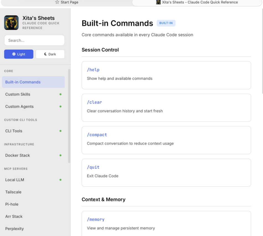The width and height of the screenshot is (263, 236).
Task: Click the /compact command name
Action: (x=97, y=135)
